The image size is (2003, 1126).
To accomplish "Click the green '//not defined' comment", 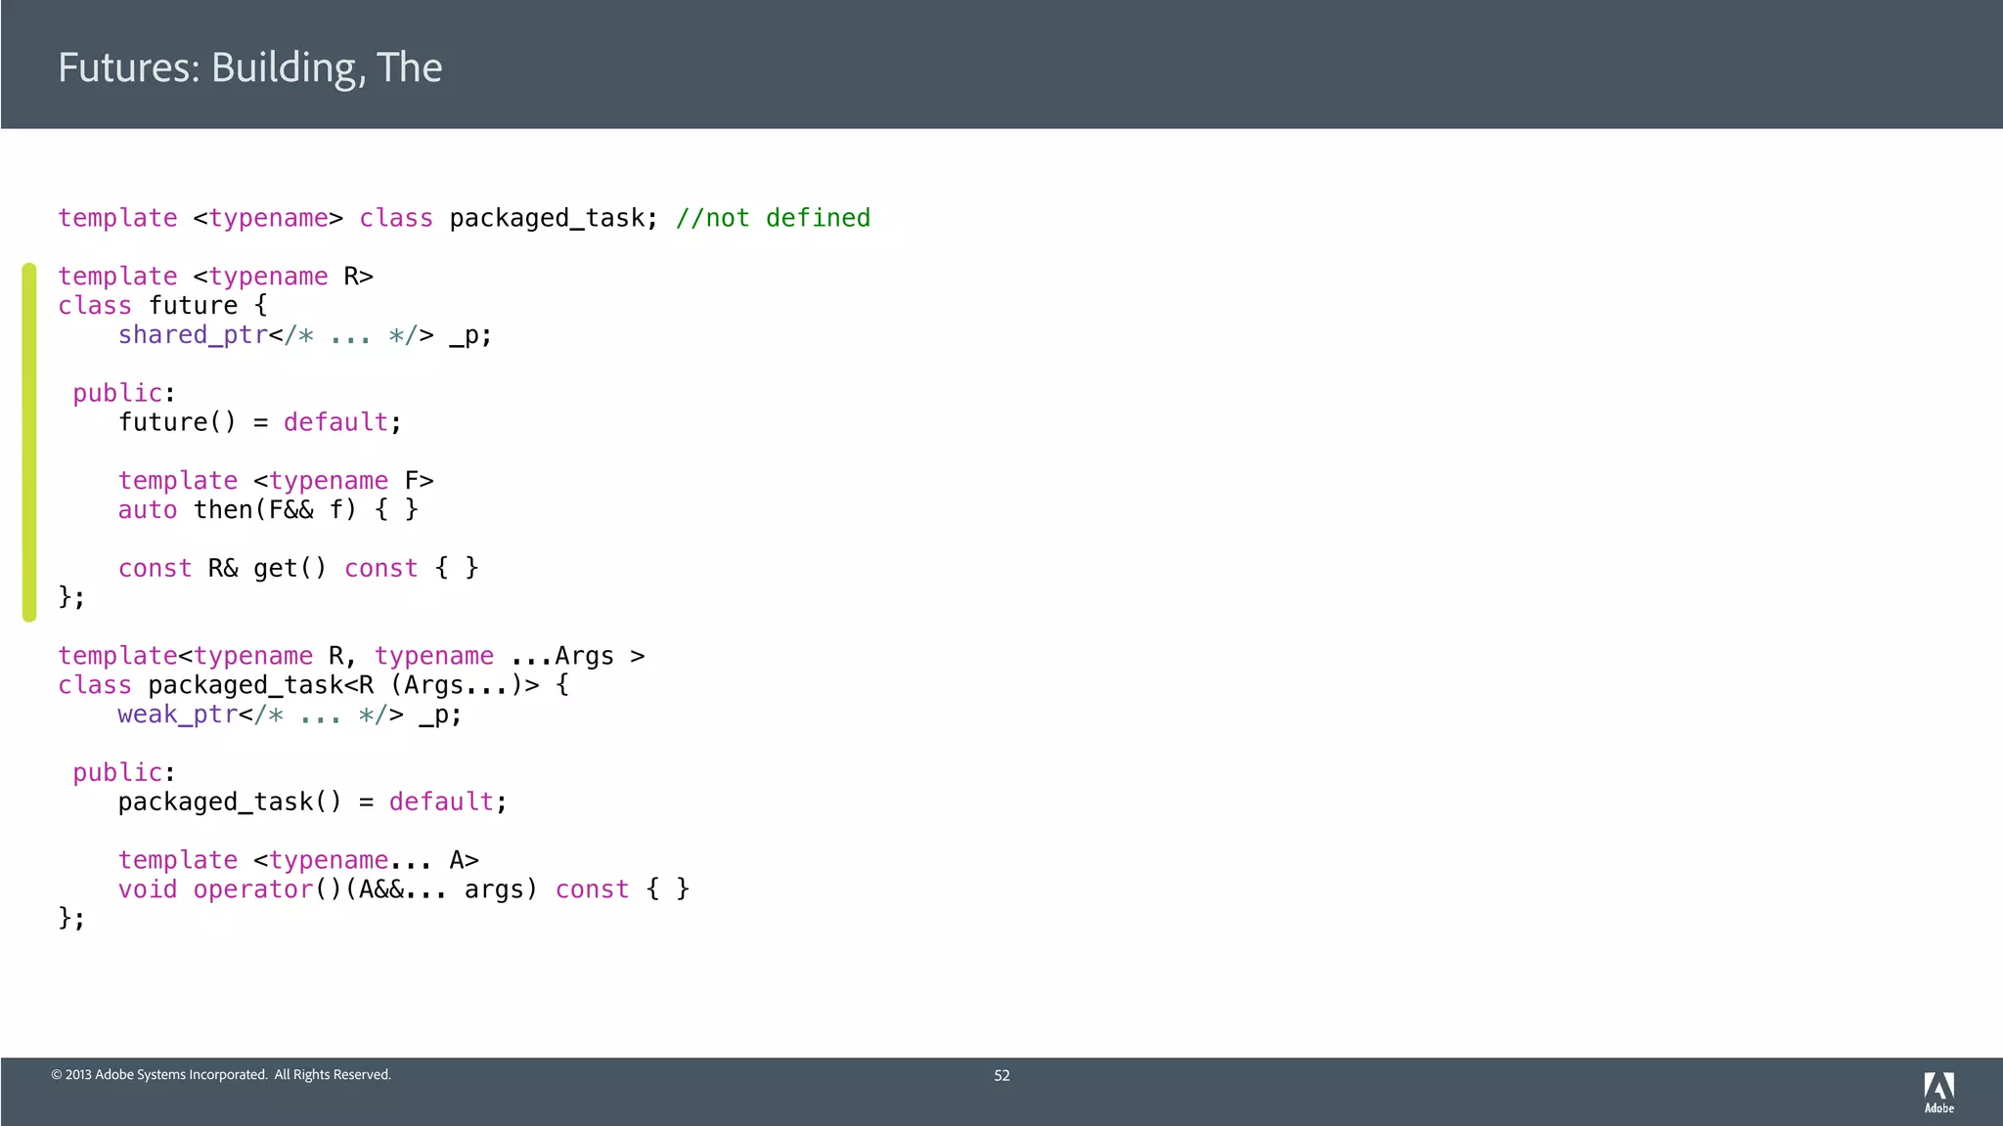I will point(773,218).
